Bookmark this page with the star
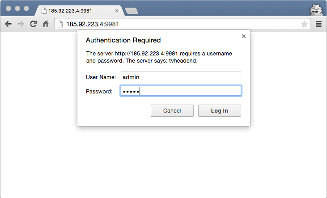 coord(304,24)
